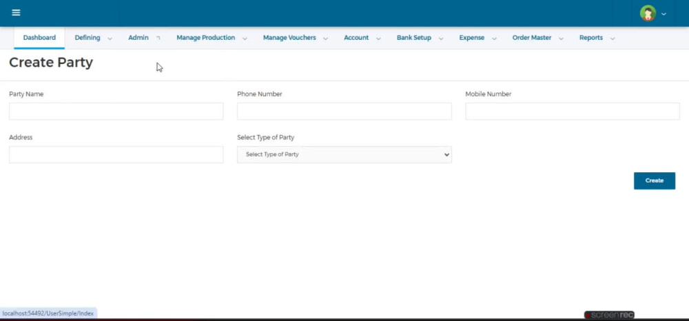Focus the Mobile Number input field
The image size is (689, 321).
point(573,111)
